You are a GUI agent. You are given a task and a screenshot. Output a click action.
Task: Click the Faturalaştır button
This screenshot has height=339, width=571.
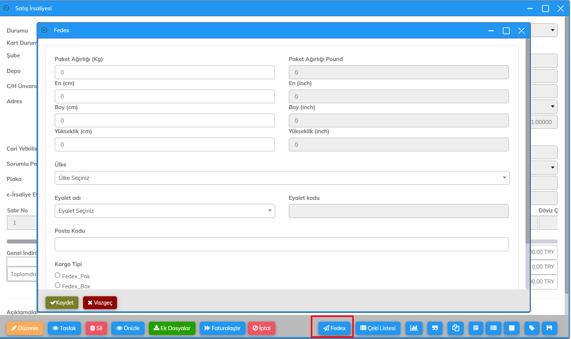point(222,328)
